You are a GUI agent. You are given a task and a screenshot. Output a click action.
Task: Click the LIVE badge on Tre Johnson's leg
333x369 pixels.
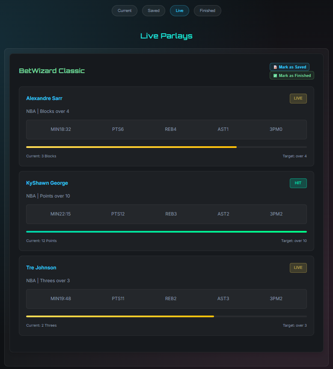pos(298,268)
